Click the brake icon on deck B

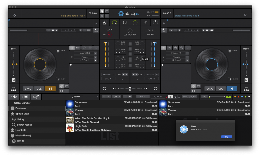230,51
